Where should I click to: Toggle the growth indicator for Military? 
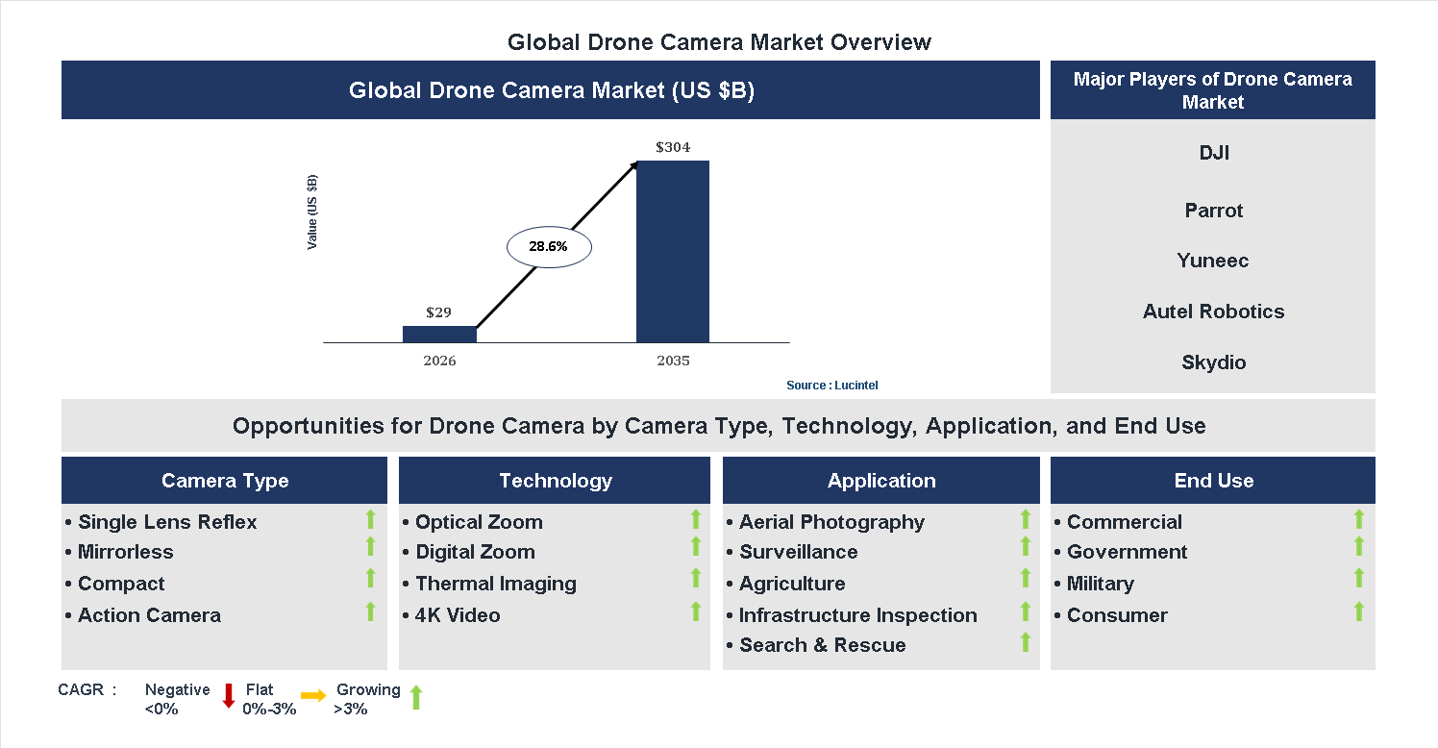pyautogui.click(x=1359, y=581)
